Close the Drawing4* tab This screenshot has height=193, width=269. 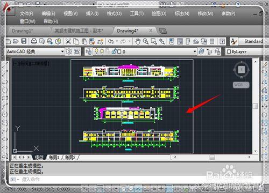coord(151,31)
